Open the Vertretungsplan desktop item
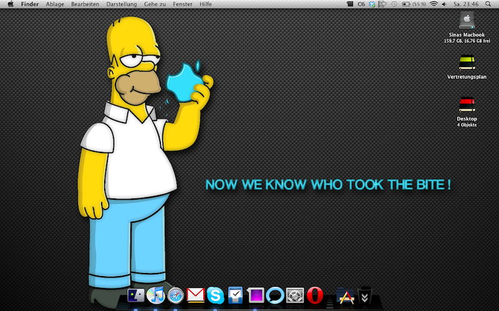 [x=467, y=62]
